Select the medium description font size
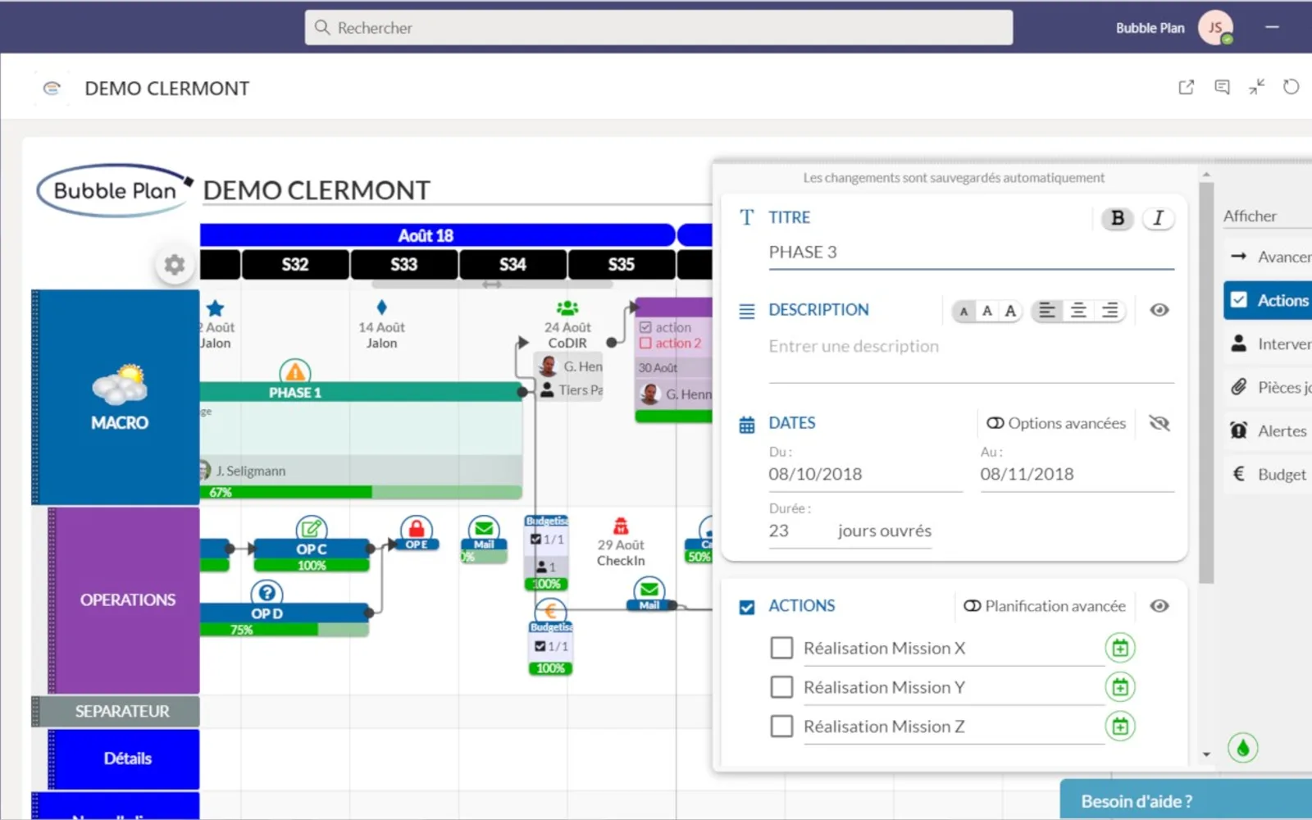The height and width of the screenshot is (820, 1312). [x=987, y=311]
